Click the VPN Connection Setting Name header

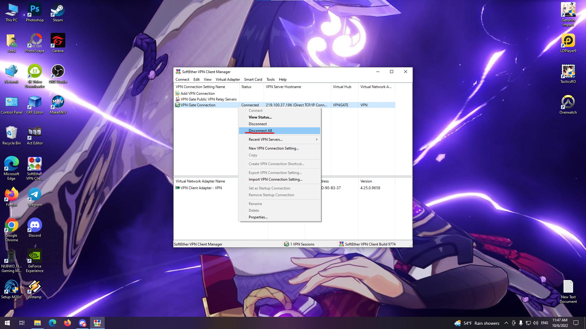coord(207,87)
